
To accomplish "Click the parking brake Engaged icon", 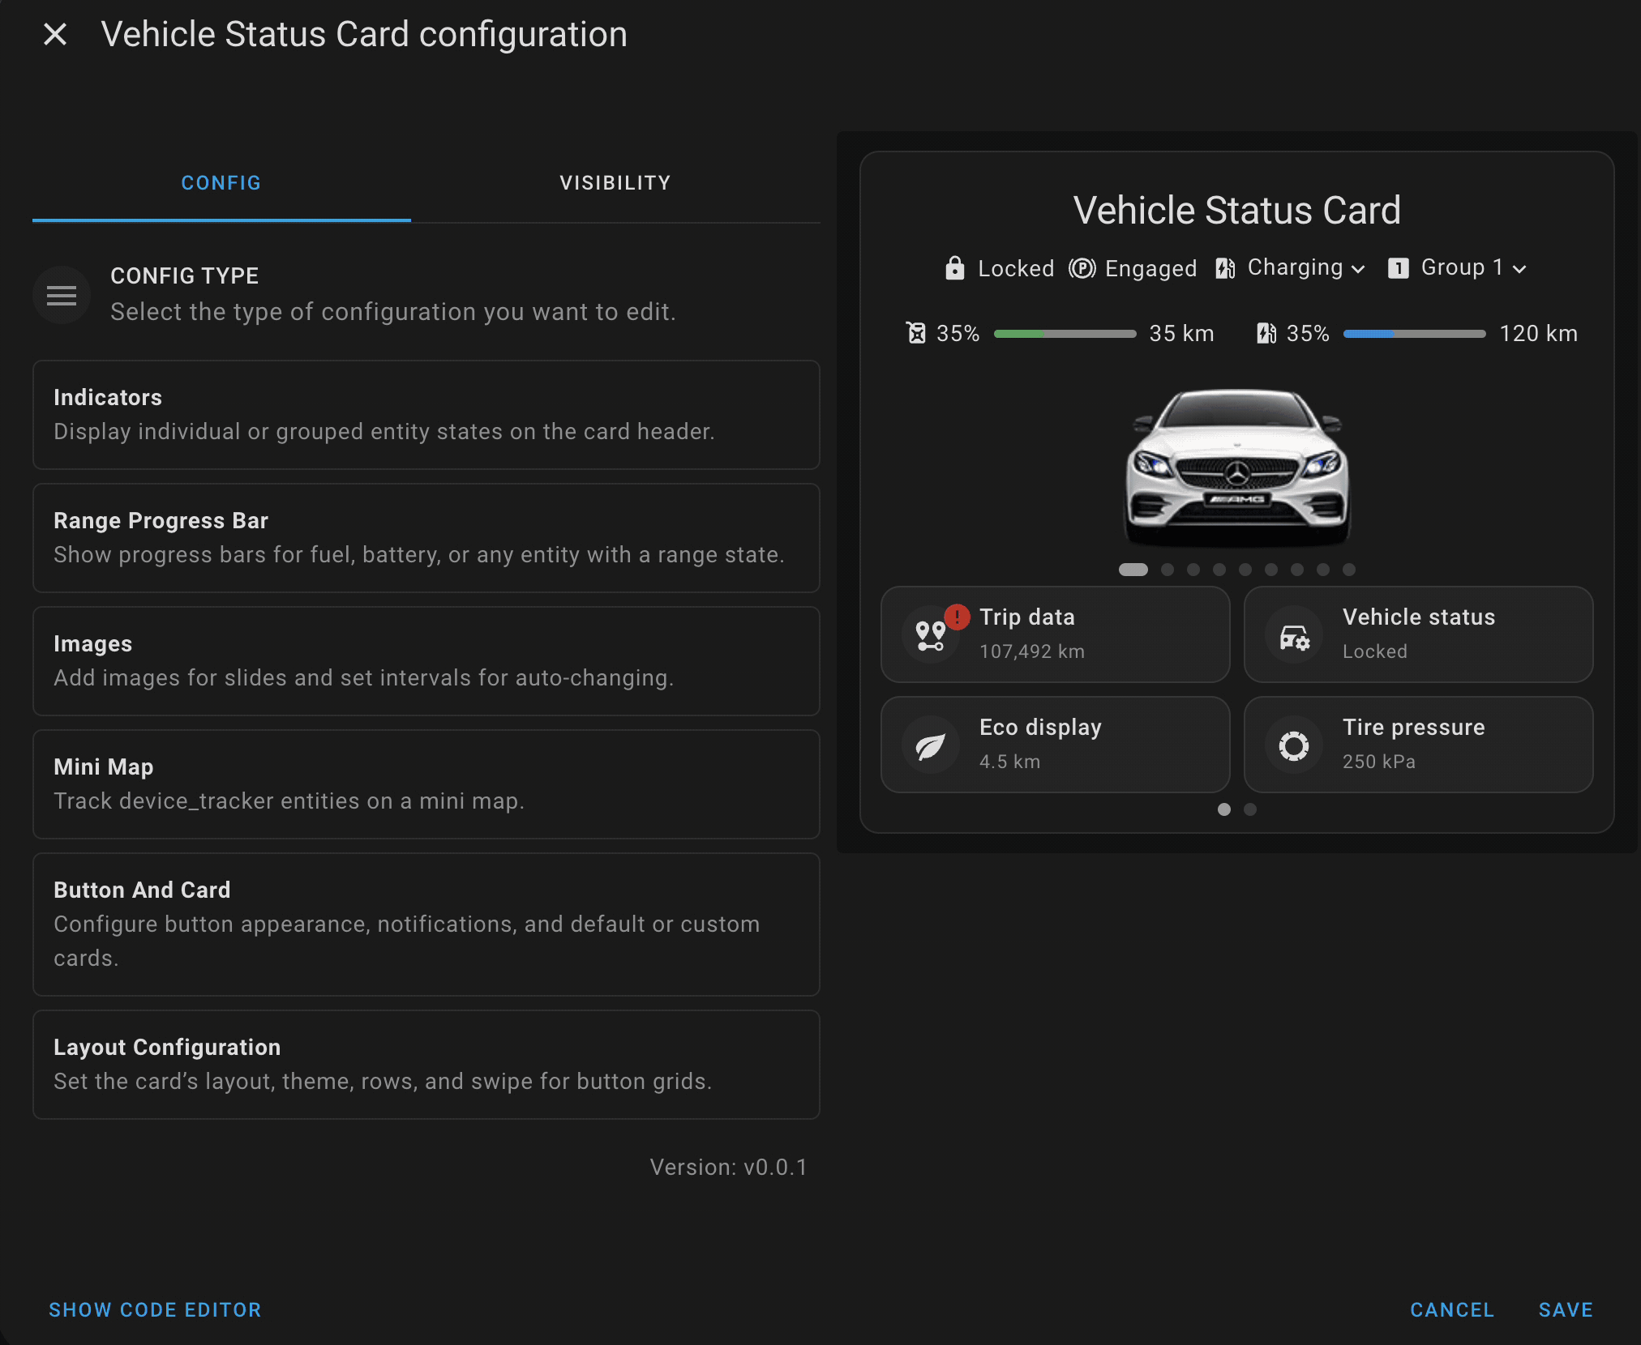I will 1082,268.
